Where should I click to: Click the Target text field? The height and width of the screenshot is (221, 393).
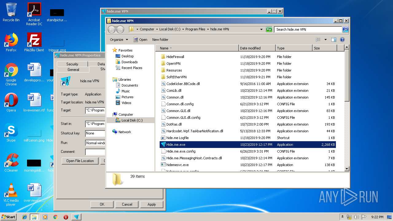pyautogui.click(x=95, y=110)
